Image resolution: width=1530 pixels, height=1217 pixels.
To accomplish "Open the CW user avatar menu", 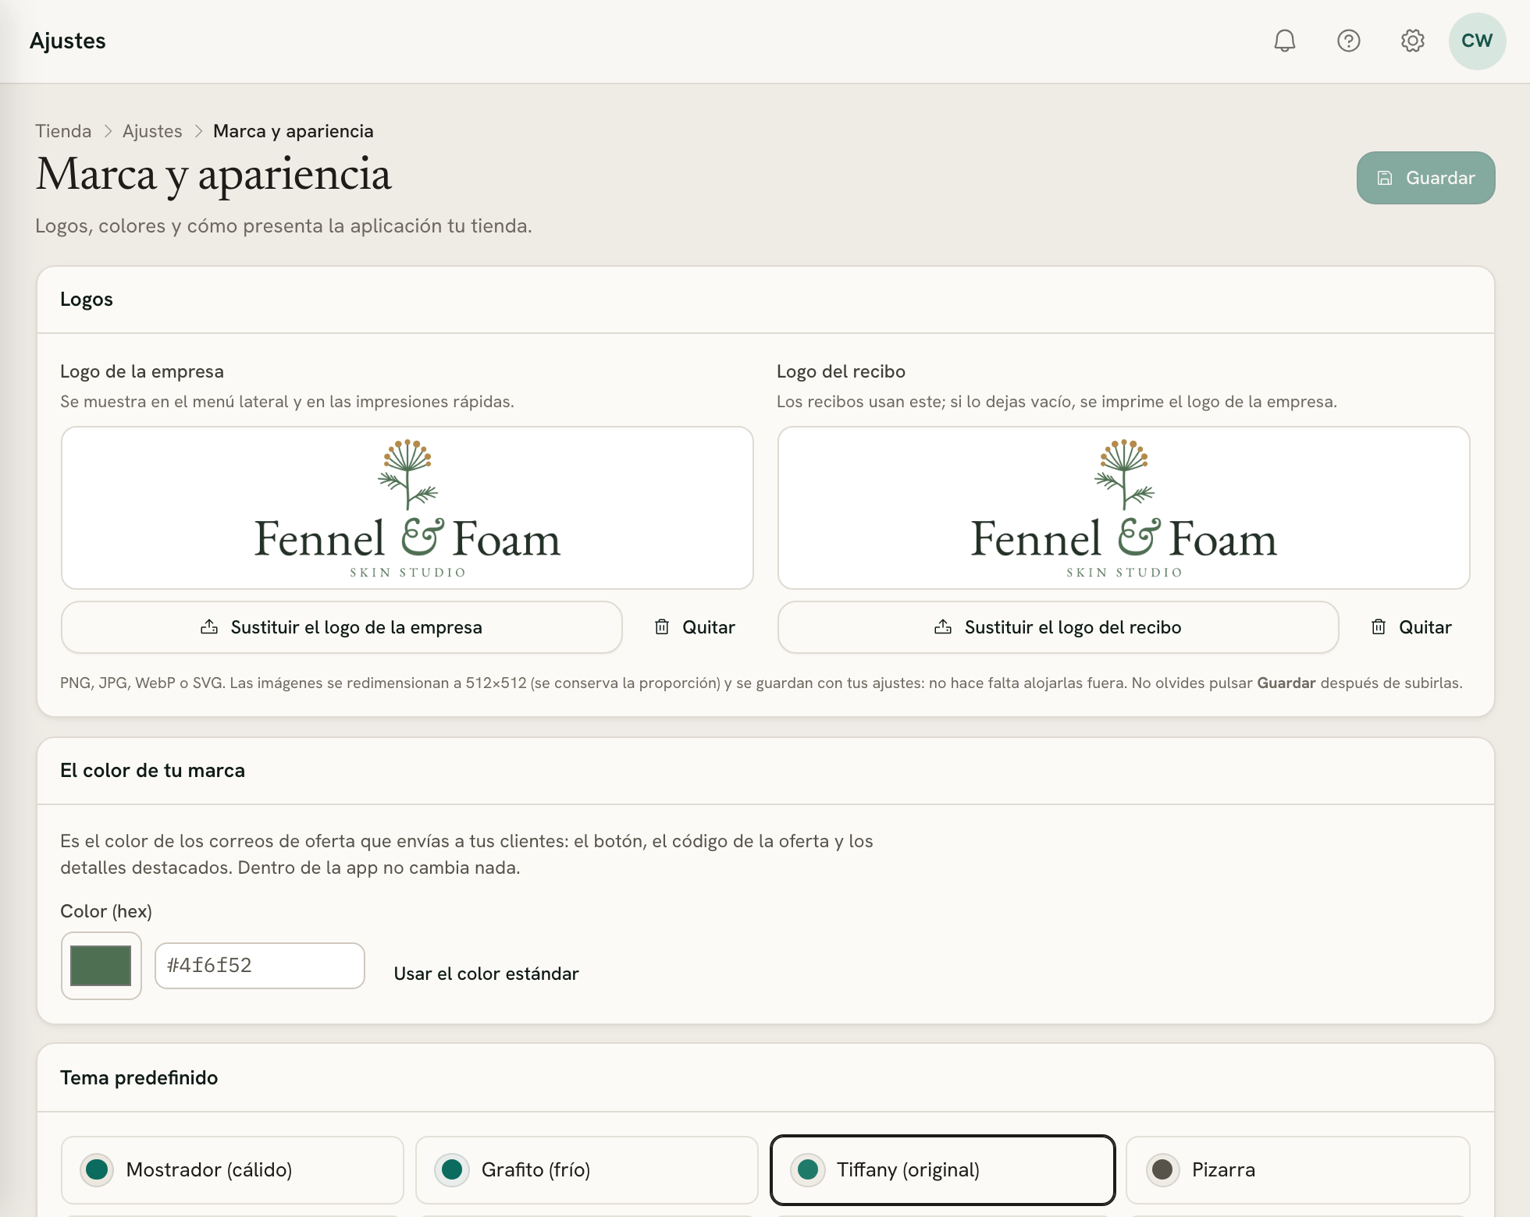I will pos(1477,41).
